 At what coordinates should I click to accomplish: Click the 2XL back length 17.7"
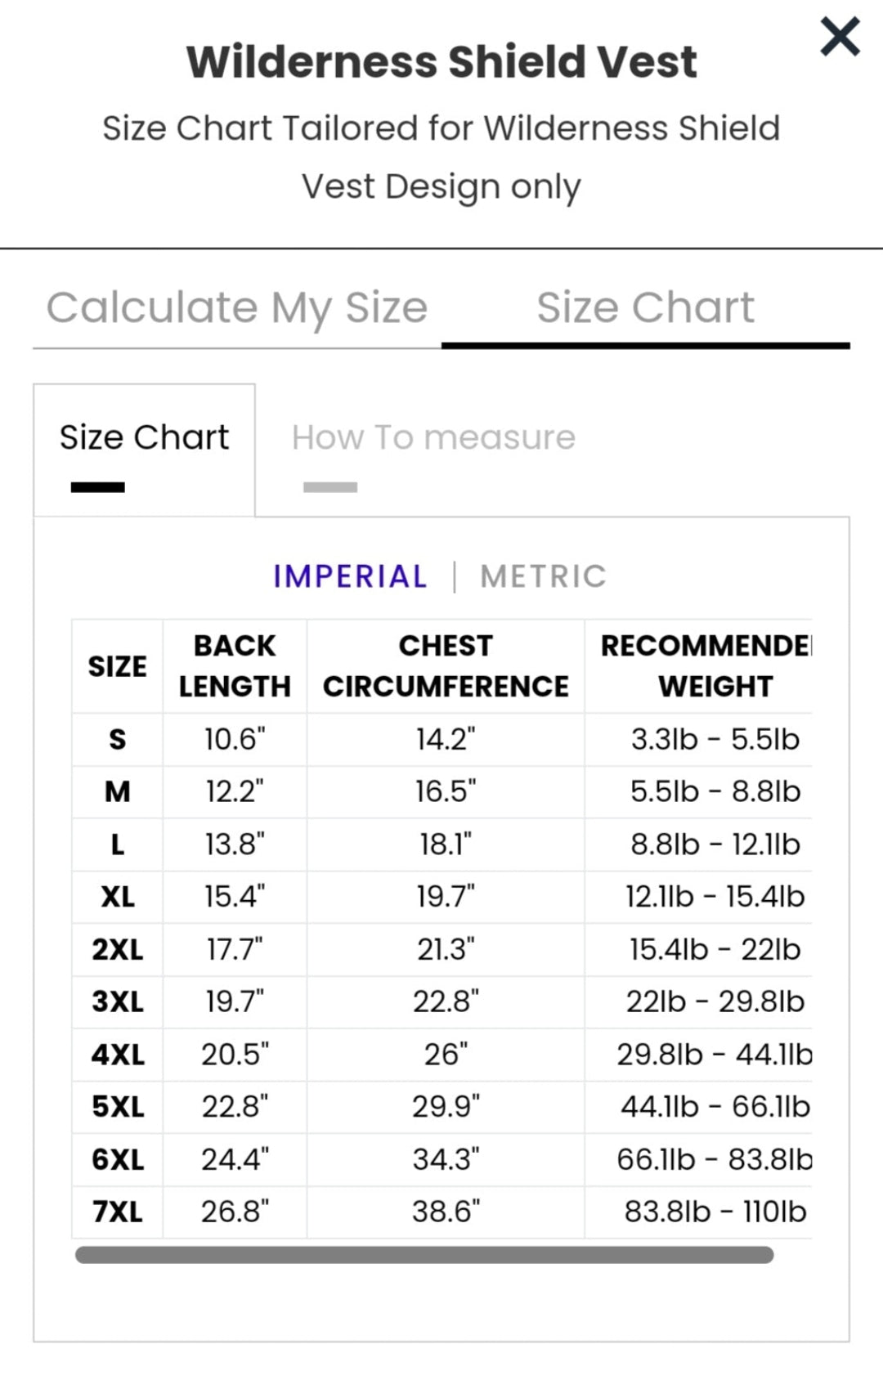(235, 950)
